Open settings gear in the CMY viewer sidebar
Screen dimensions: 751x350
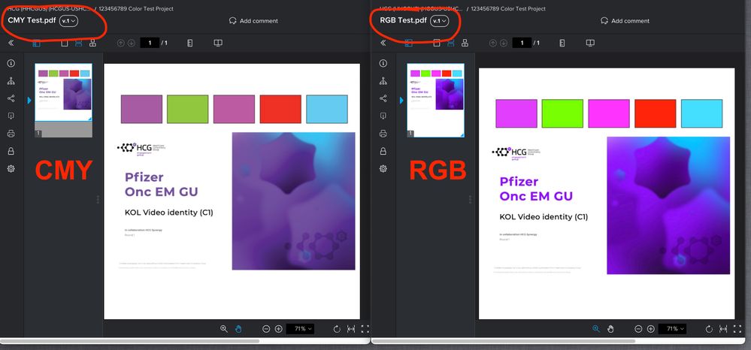click(x=11, y=168)
